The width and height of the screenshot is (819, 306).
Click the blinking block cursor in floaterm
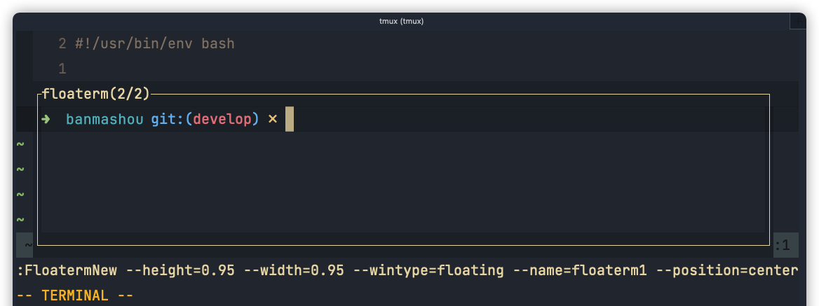point(290,119)
